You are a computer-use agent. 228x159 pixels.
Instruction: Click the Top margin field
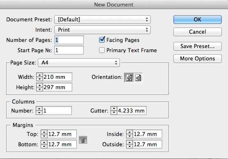(x=62, y=134)
